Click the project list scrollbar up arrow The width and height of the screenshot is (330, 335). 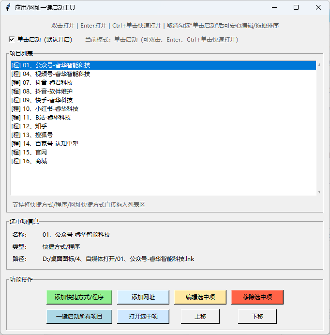coord(319,64)
